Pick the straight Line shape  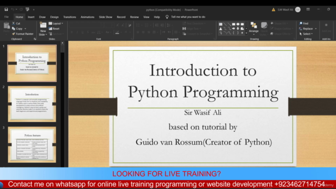[x=225, y=24]
